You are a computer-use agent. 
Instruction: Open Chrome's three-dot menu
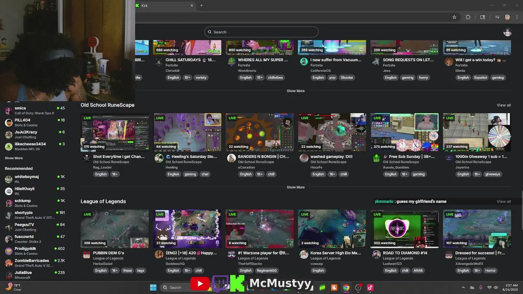click(x=517, y=17)
